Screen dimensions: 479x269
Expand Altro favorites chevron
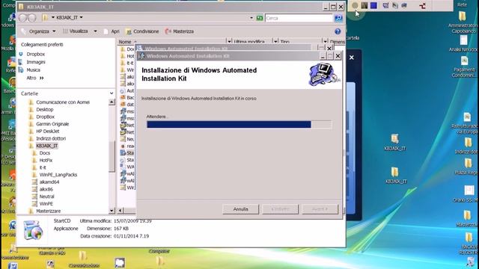coord(42,78)
